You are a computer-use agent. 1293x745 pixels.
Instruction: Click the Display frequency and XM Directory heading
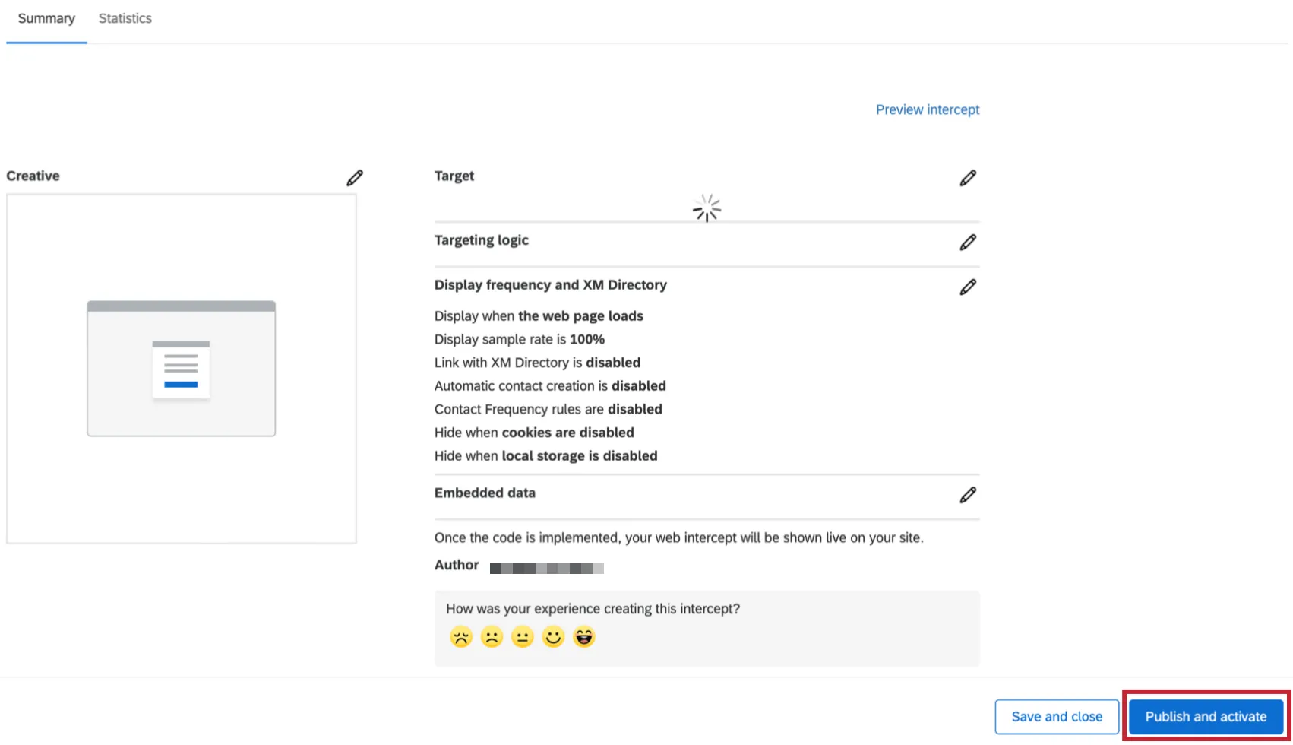(x=550, y=284)
